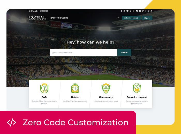The image size is (181, 134).
Task: Open the Facebook social icon
Action: coord(122,11)
